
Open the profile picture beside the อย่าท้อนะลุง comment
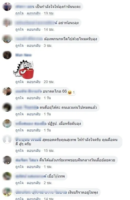tap(7, 23)
